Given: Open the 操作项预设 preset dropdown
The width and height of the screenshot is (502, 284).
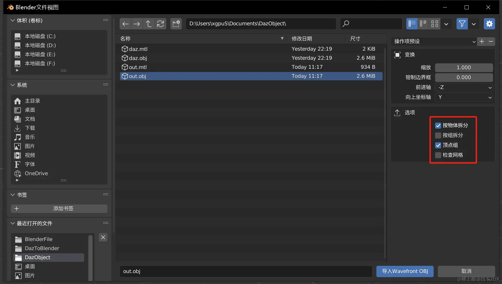Looking at the screenshot, I should (x=434, y=41).
